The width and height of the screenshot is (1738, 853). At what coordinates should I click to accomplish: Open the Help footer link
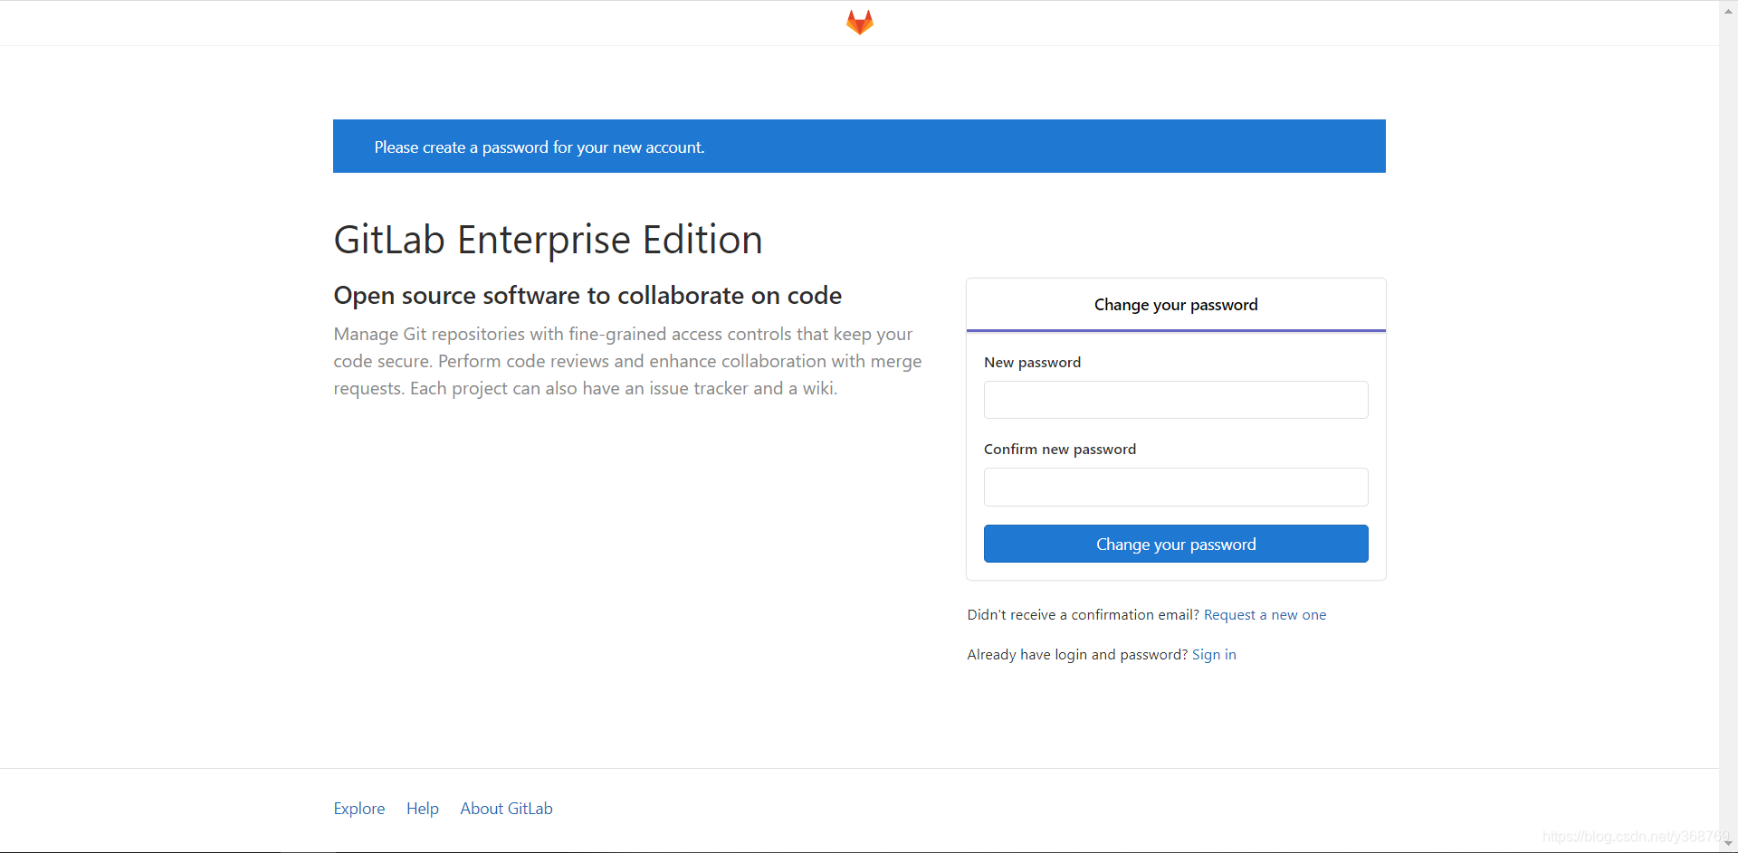423,809
